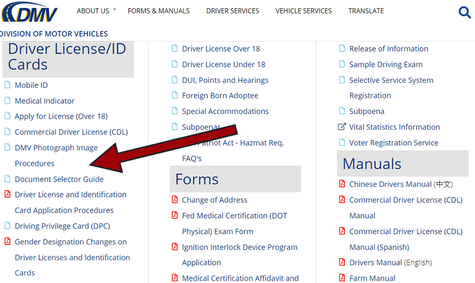Open Forms & Manuals menu

[158, 11]
